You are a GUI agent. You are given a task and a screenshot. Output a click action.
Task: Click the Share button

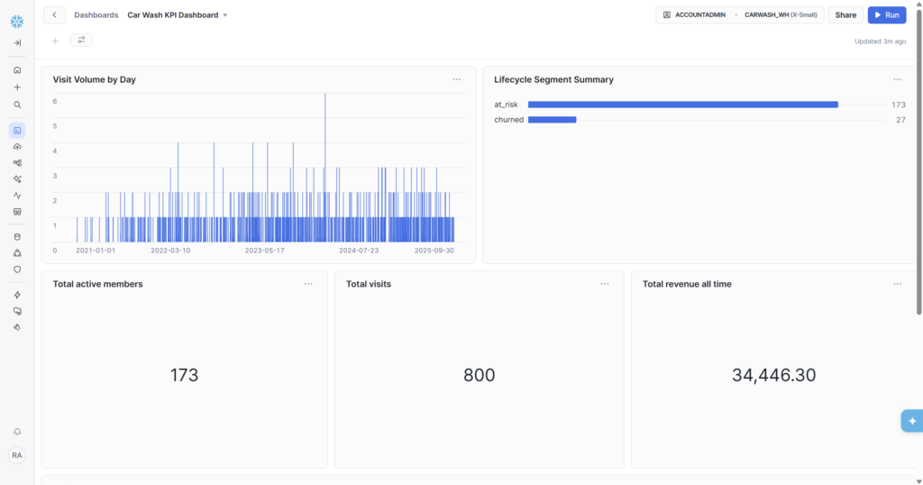845,15
